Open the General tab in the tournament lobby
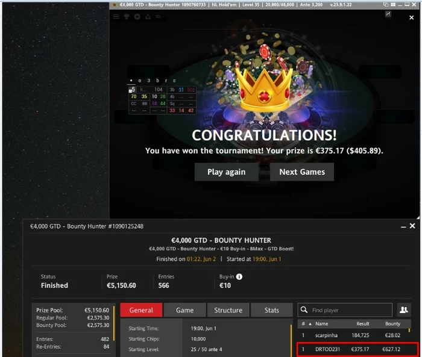Screen dimensions: 422x357 [141, 310]
